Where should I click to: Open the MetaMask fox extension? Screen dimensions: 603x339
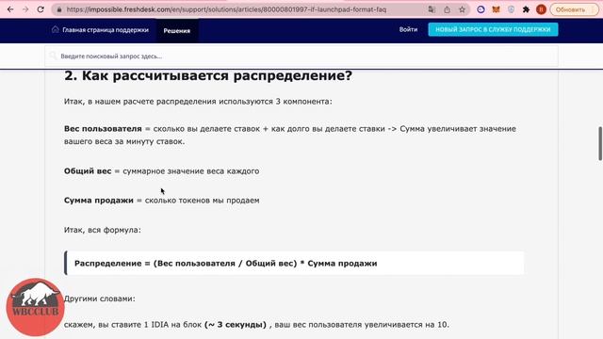(496, 9)
